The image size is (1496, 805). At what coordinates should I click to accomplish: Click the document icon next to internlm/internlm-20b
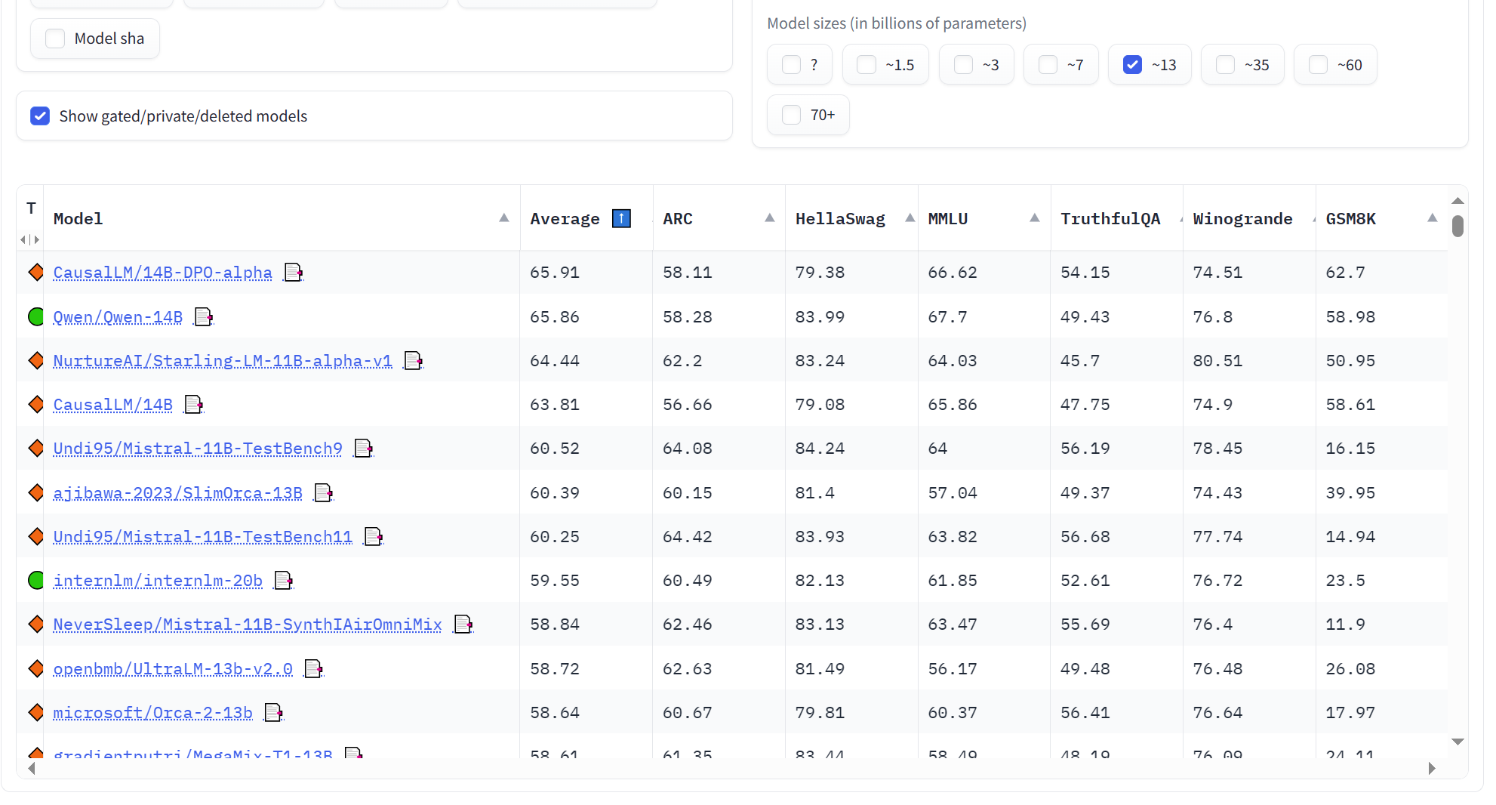(x=283, y=581)
